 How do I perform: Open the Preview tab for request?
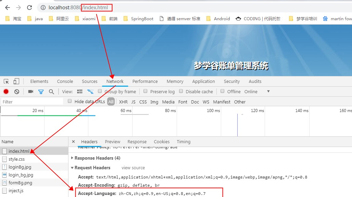112,141
